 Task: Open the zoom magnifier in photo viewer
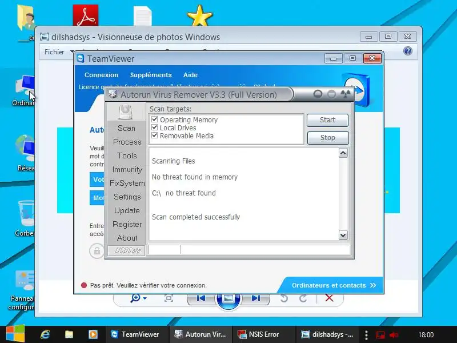(x=135, y=298)
